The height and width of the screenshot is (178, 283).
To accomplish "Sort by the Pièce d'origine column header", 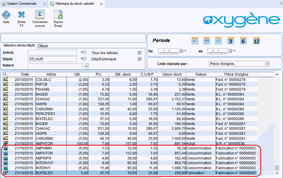I will (x=236, y=74).
